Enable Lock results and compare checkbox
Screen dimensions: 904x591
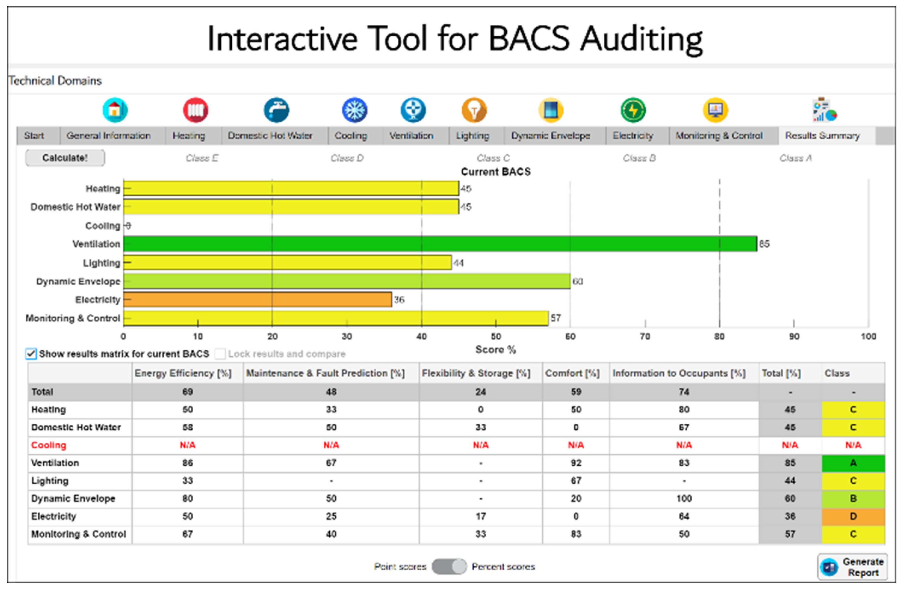click(x=219, y=354)
